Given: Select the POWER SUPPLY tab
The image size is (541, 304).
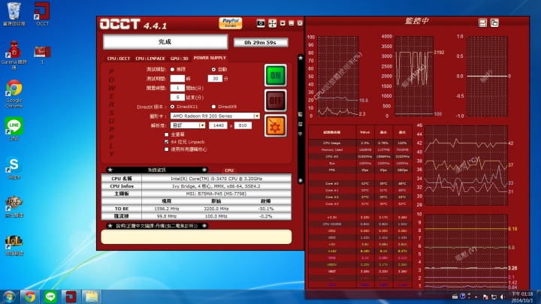Looking at the screenshot, I should (x=210, y=58).
